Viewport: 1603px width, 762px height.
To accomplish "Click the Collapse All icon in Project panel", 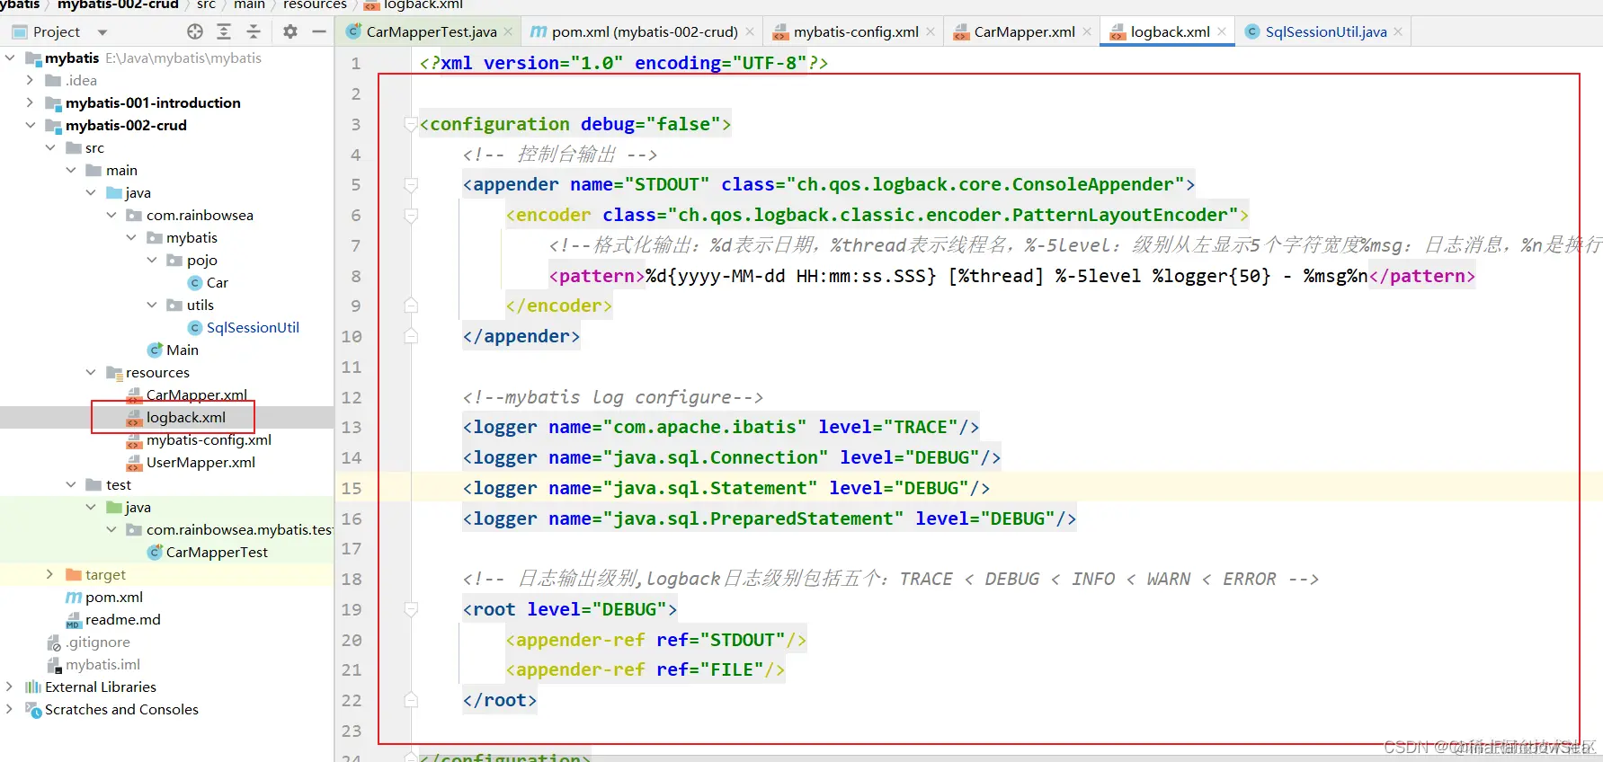I will point(254,31).
